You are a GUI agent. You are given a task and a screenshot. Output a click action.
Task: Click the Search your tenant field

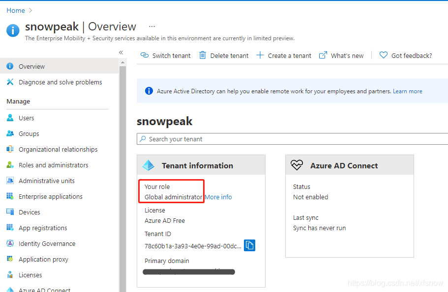pos(292,139)
